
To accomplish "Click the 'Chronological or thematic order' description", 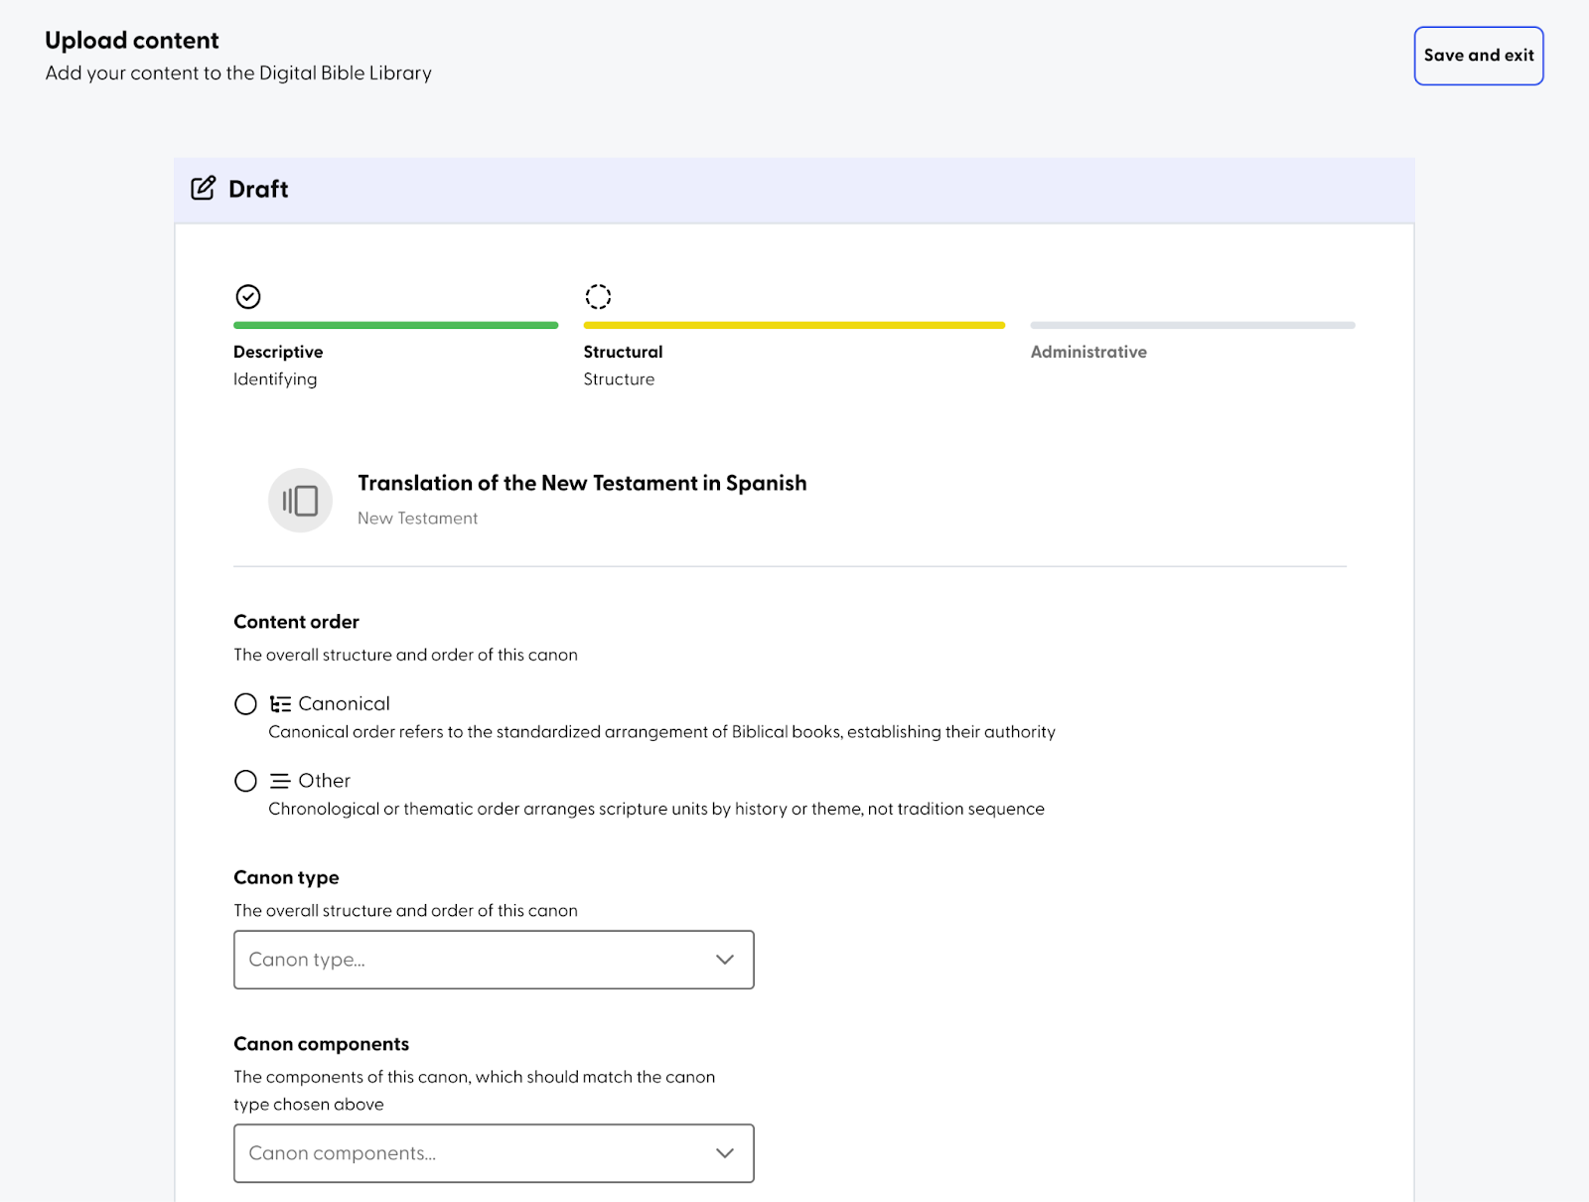I will click(656, 810).
